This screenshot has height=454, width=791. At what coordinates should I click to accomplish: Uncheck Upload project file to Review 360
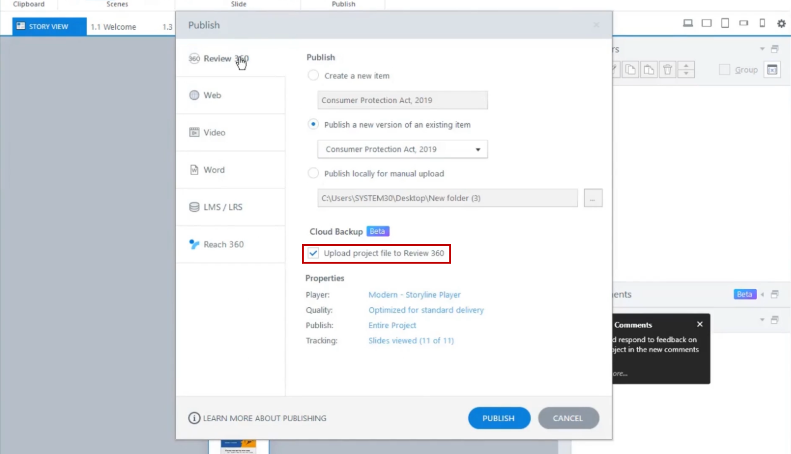pyautogui.click(x=314, y=254)
